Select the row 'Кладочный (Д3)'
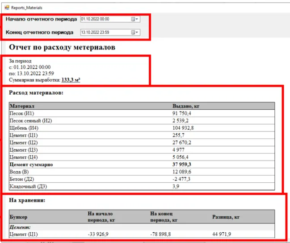The image size is (290, 243). click(x=142, y=186)
